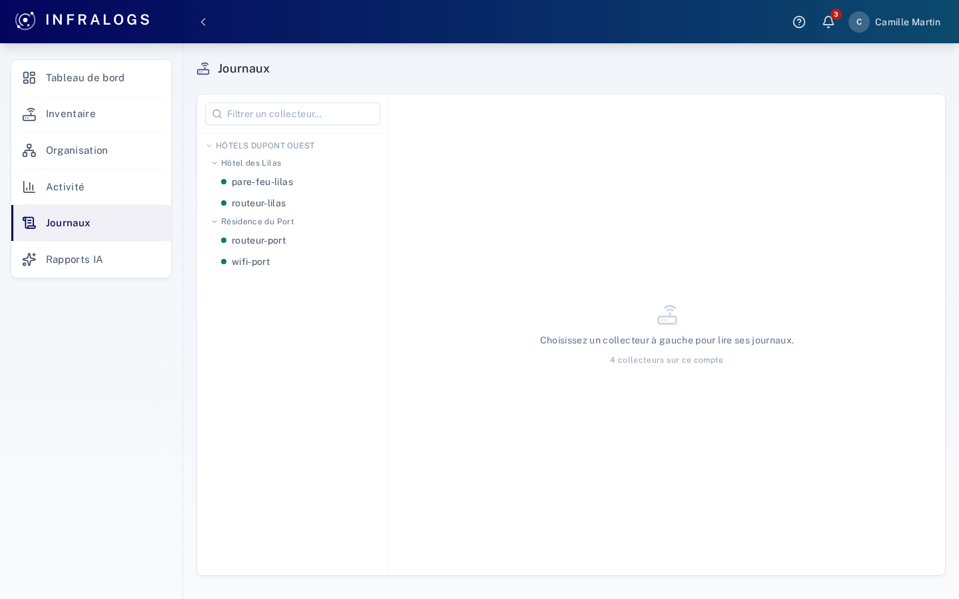Click the router icon beside the Journaux heading
The height and width of the screenshot is (599, 959).
pos(204,69)
